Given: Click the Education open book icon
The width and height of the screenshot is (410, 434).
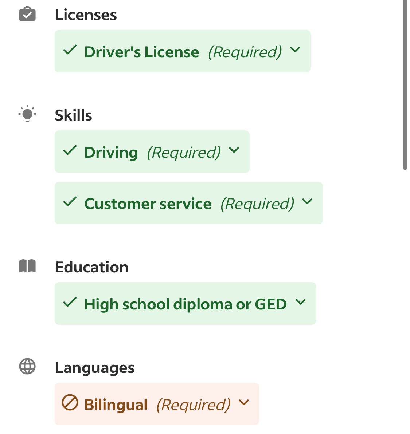Looking at the screenshot, I should click(27, 266).
